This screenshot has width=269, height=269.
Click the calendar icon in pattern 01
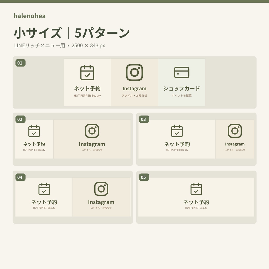[x=87, y=73]
